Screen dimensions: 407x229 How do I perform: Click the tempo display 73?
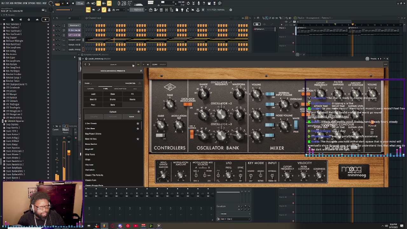[x=81, y=3]
